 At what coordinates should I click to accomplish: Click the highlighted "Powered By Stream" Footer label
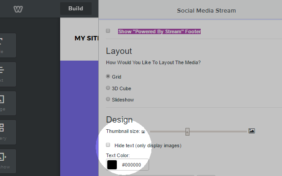click(159, 31)
